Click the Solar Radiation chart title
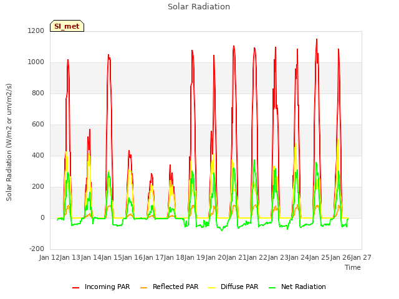The image size is (399, 299). pyautogui.click(x=199, y=7)
